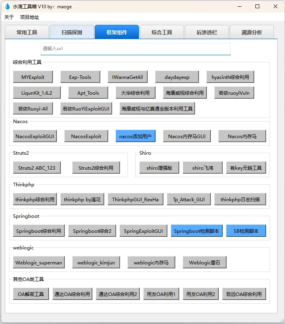Open the Apt_Tools button

pyautogui.click(x=88, y=93)
